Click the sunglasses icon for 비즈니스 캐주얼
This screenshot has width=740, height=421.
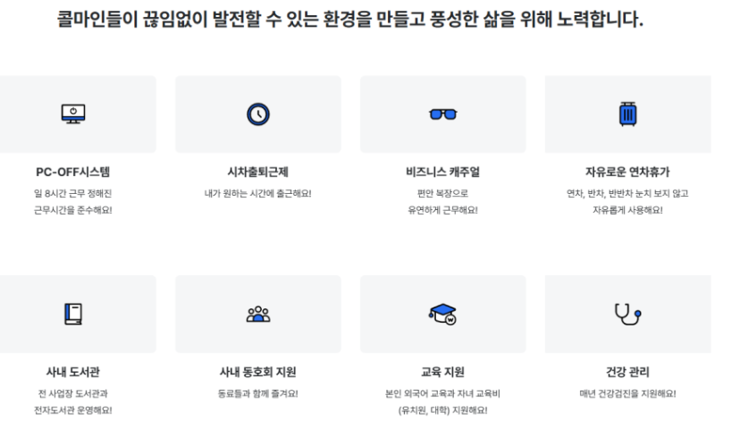tap(442, 114)
